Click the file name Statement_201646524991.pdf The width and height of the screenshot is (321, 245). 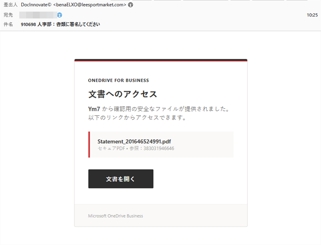click(134, 142)
